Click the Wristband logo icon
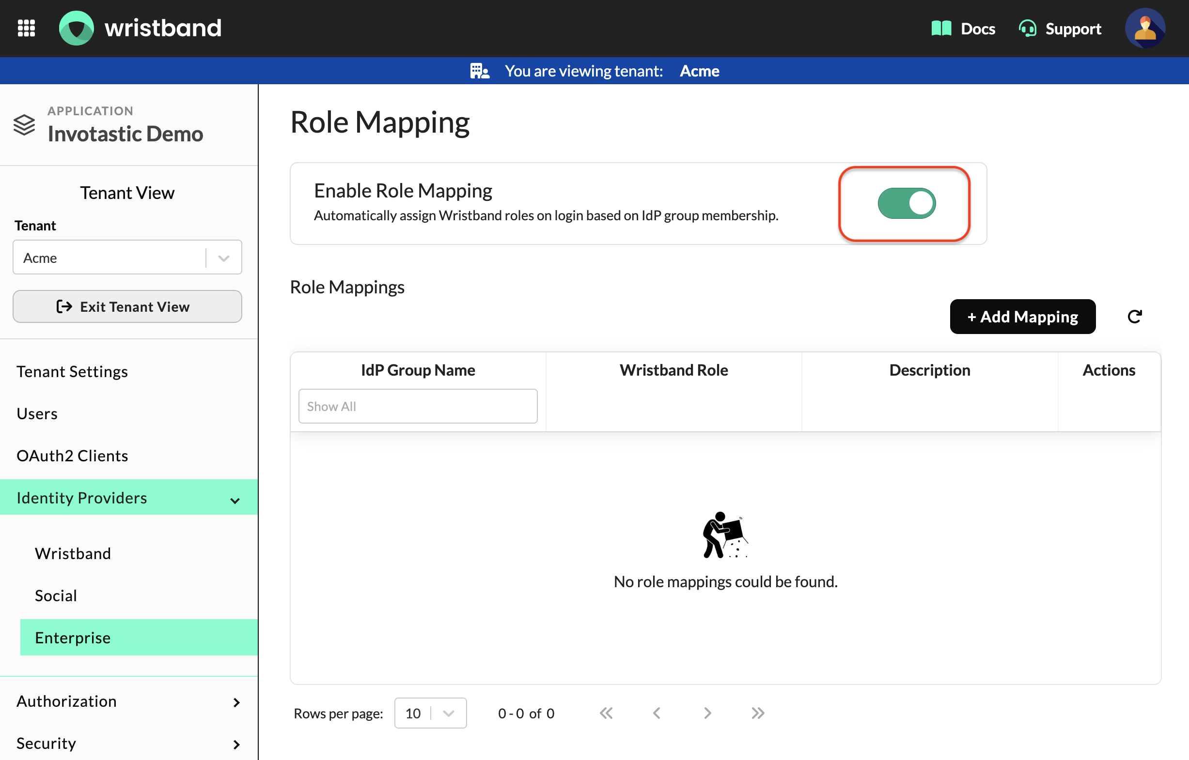1189x760 pixels. [76, 28]
